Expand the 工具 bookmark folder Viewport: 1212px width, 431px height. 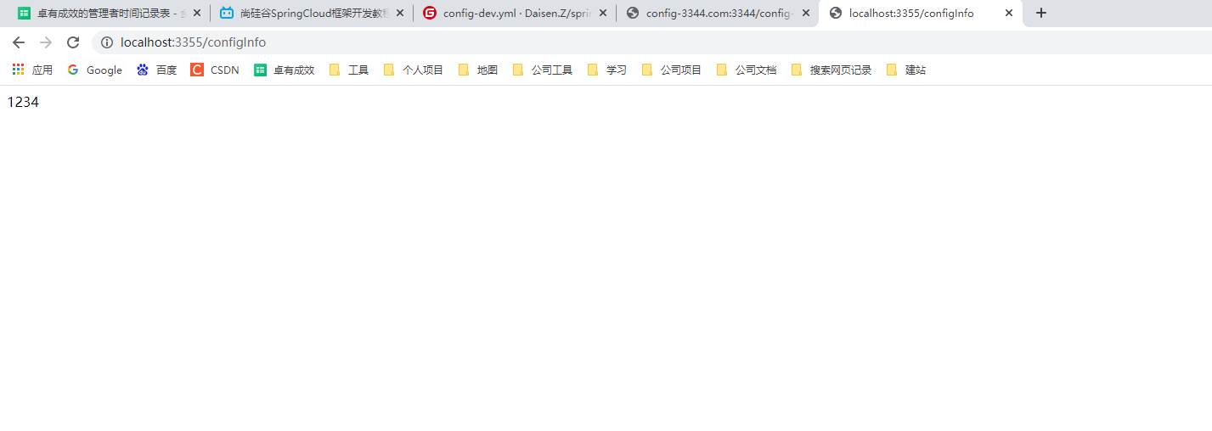pyautogui.click(x=348, y=70)
